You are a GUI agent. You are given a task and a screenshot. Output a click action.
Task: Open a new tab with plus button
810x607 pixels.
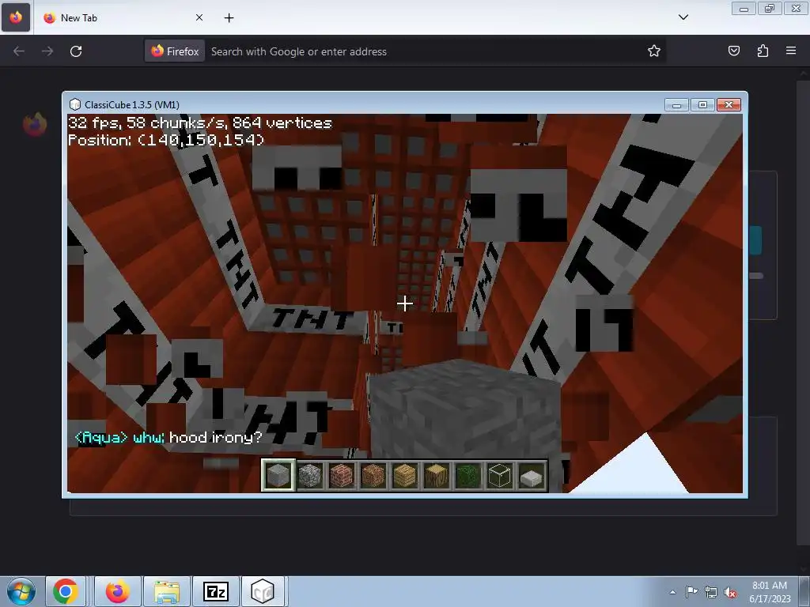[229, 18]
